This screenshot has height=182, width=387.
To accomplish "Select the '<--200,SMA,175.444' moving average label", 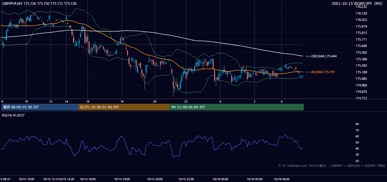I will pos(321,56).
